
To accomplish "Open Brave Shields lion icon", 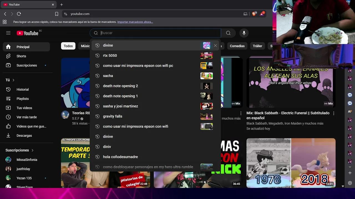I will click(254, 14).
